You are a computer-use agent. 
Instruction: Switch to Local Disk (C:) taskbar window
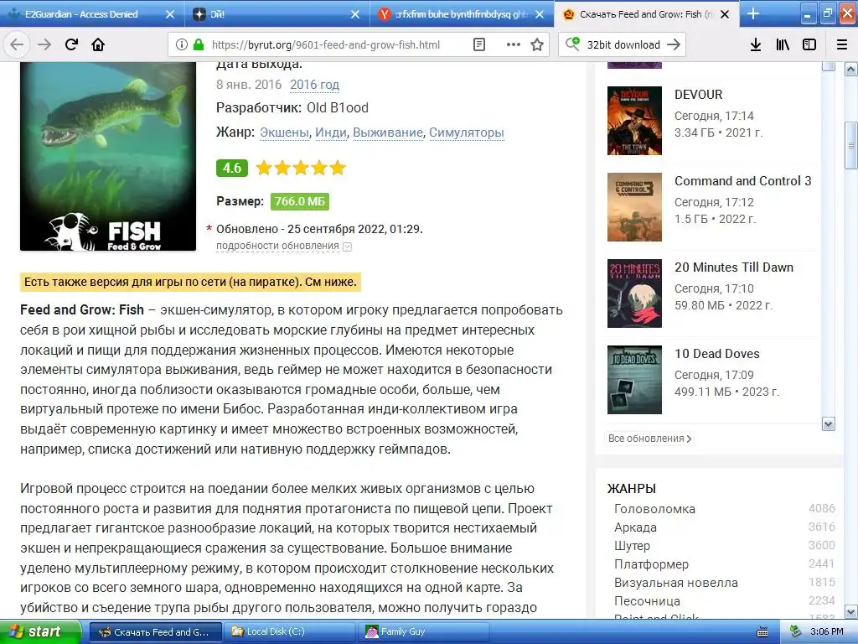pos(291,632)
